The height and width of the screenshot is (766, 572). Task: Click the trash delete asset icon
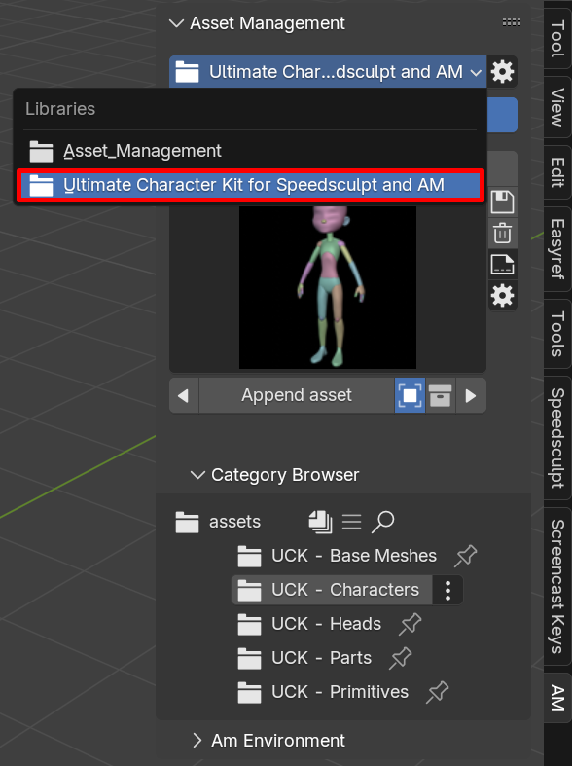pyautogui.click(x=502, y=233)
